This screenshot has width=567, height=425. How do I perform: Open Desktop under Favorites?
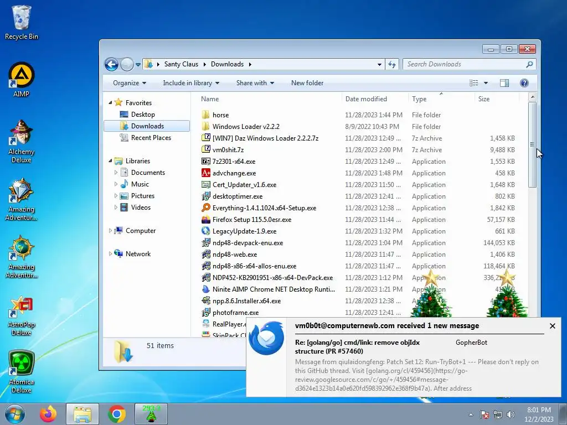pos(143,115)
